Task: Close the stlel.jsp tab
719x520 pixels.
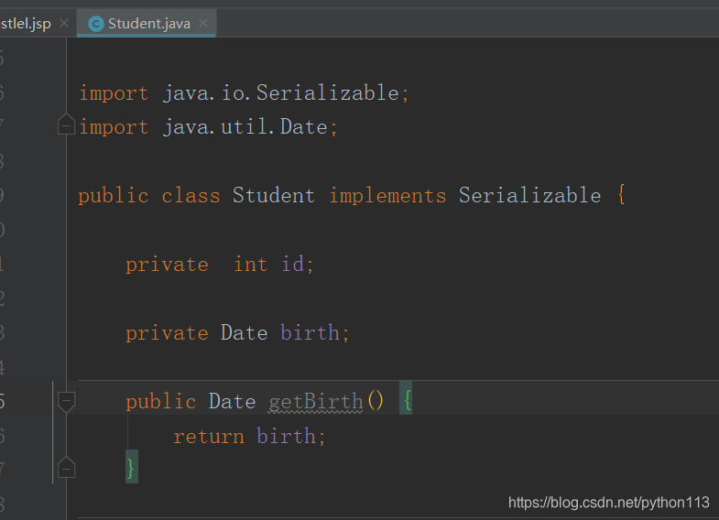Action: point(64,23)
